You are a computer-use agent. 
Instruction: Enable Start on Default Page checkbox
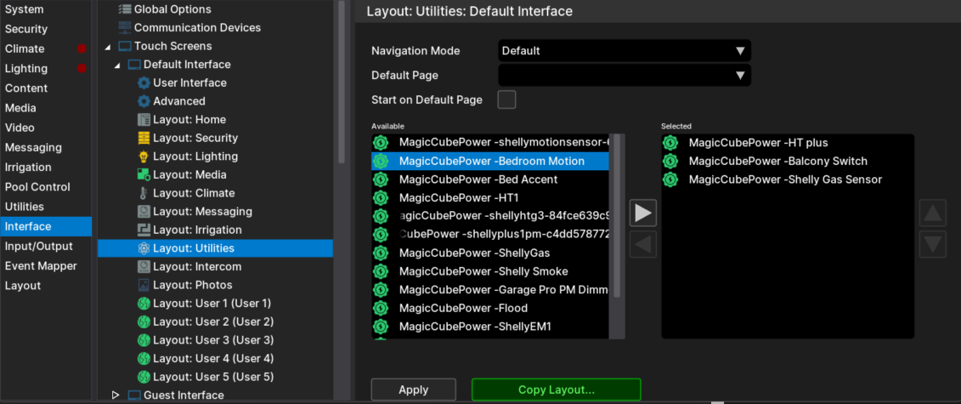tap(507, 100)
